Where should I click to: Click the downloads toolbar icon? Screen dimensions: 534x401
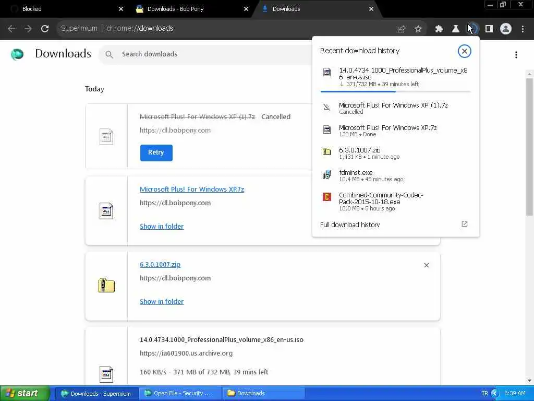(x=472, y=29)
